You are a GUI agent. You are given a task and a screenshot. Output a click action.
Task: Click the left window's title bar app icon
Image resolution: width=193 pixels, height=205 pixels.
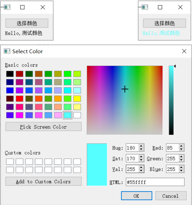7,7
